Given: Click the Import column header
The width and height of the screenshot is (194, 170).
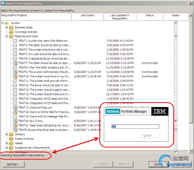Looking at the screenshot, I should (x=176, y=17).
